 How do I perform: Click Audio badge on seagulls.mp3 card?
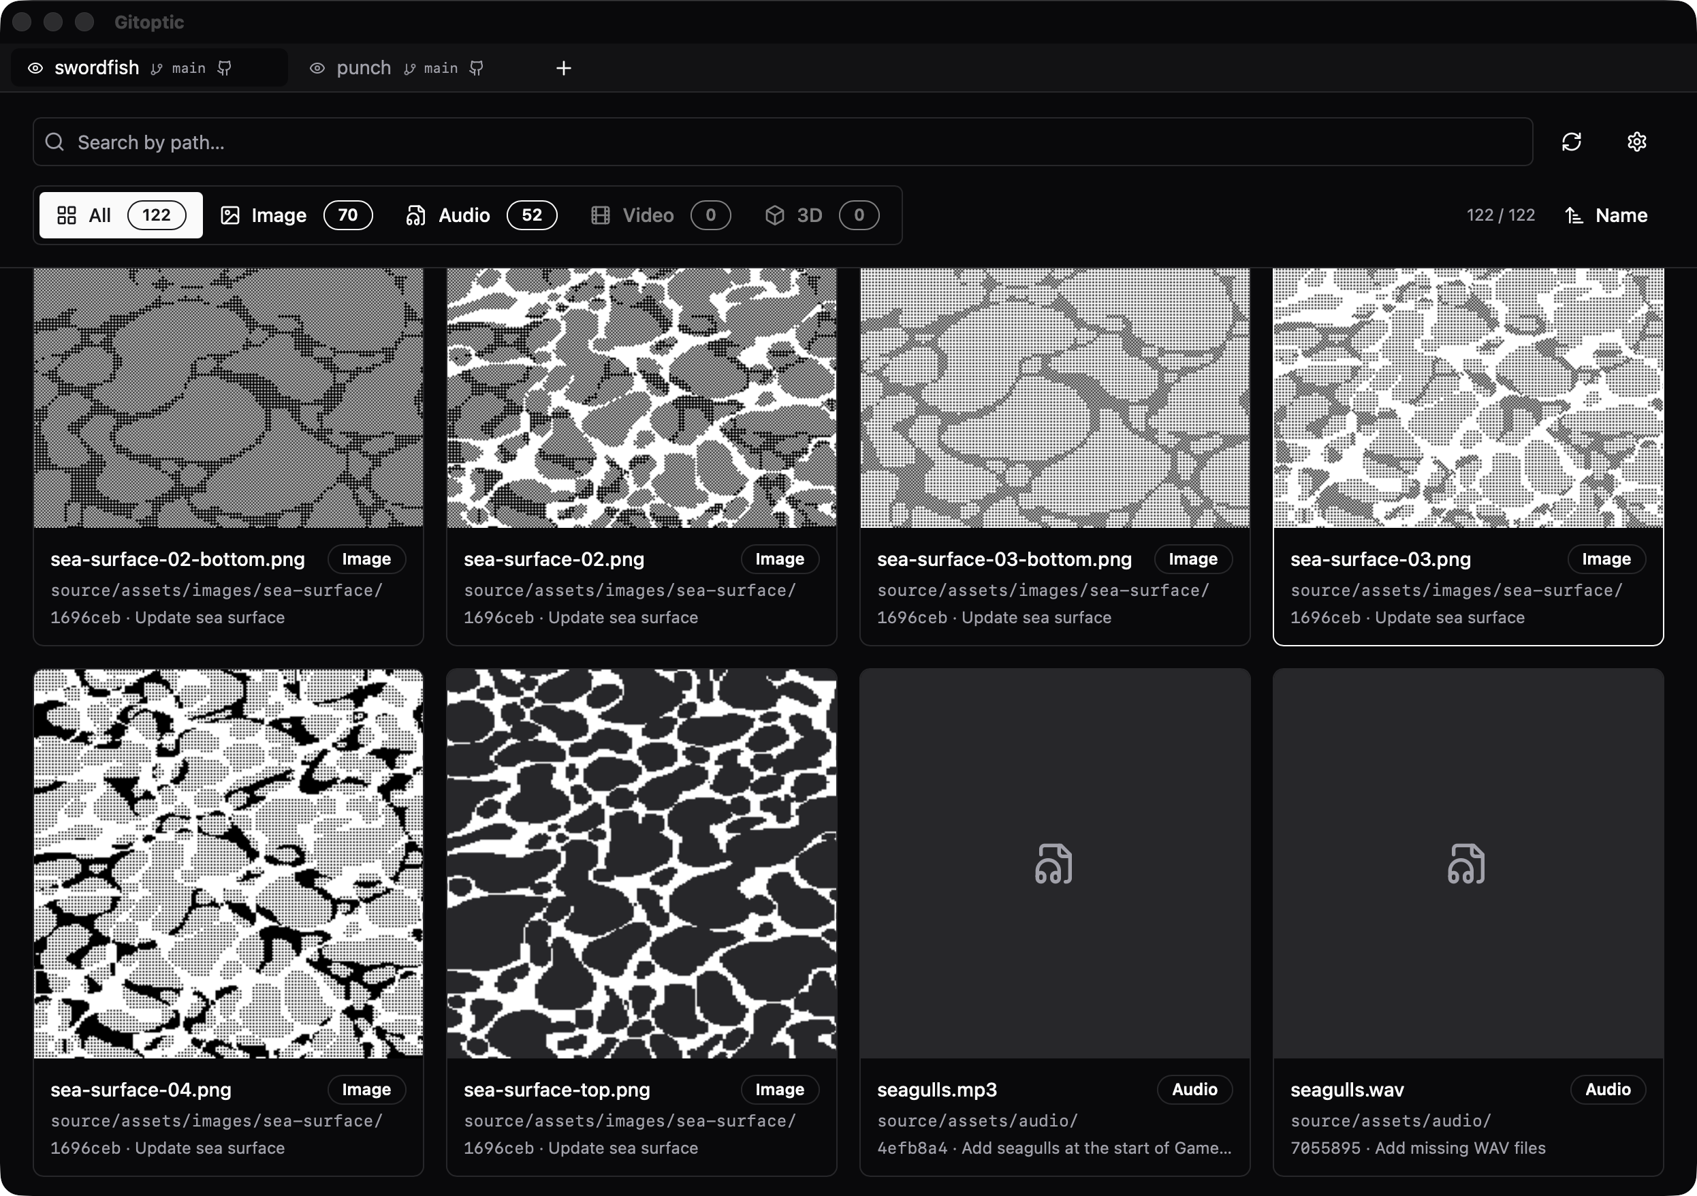[1194, 1089]
